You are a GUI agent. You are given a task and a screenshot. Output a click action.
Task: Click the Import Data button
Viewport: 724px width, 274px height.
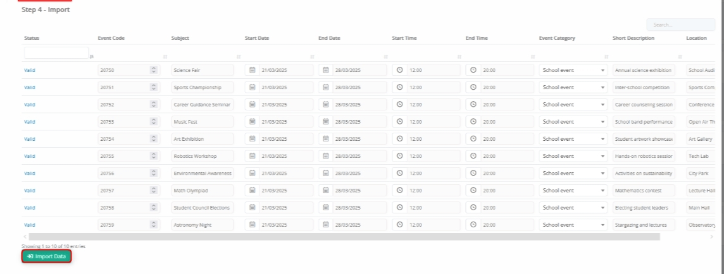click(47, 256)
